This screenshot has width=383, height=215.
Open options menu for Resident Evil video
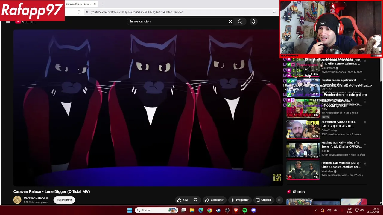coord(365,164)
